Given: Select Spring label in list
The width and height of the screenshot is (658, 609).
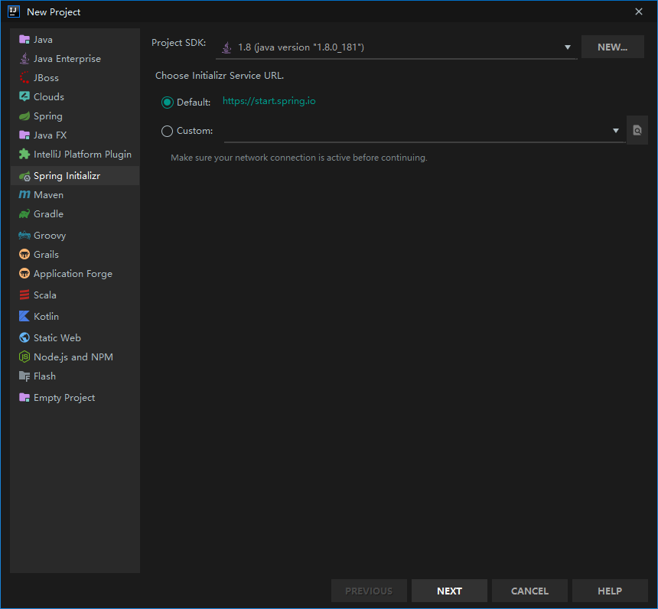Looking at the screenshot, I should tap(48, 116).
